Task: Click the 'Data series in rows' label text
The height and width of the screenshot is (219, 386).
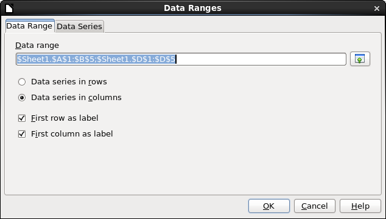Action: point(69,82)
